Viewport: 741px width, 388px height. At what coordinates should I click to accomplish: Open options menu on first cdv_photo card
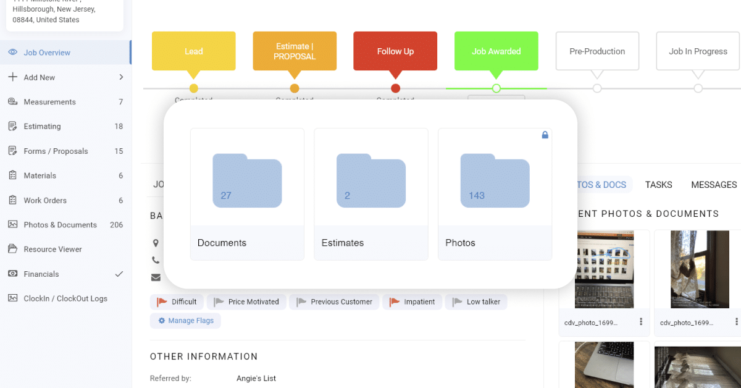click(x=641, y=321)
